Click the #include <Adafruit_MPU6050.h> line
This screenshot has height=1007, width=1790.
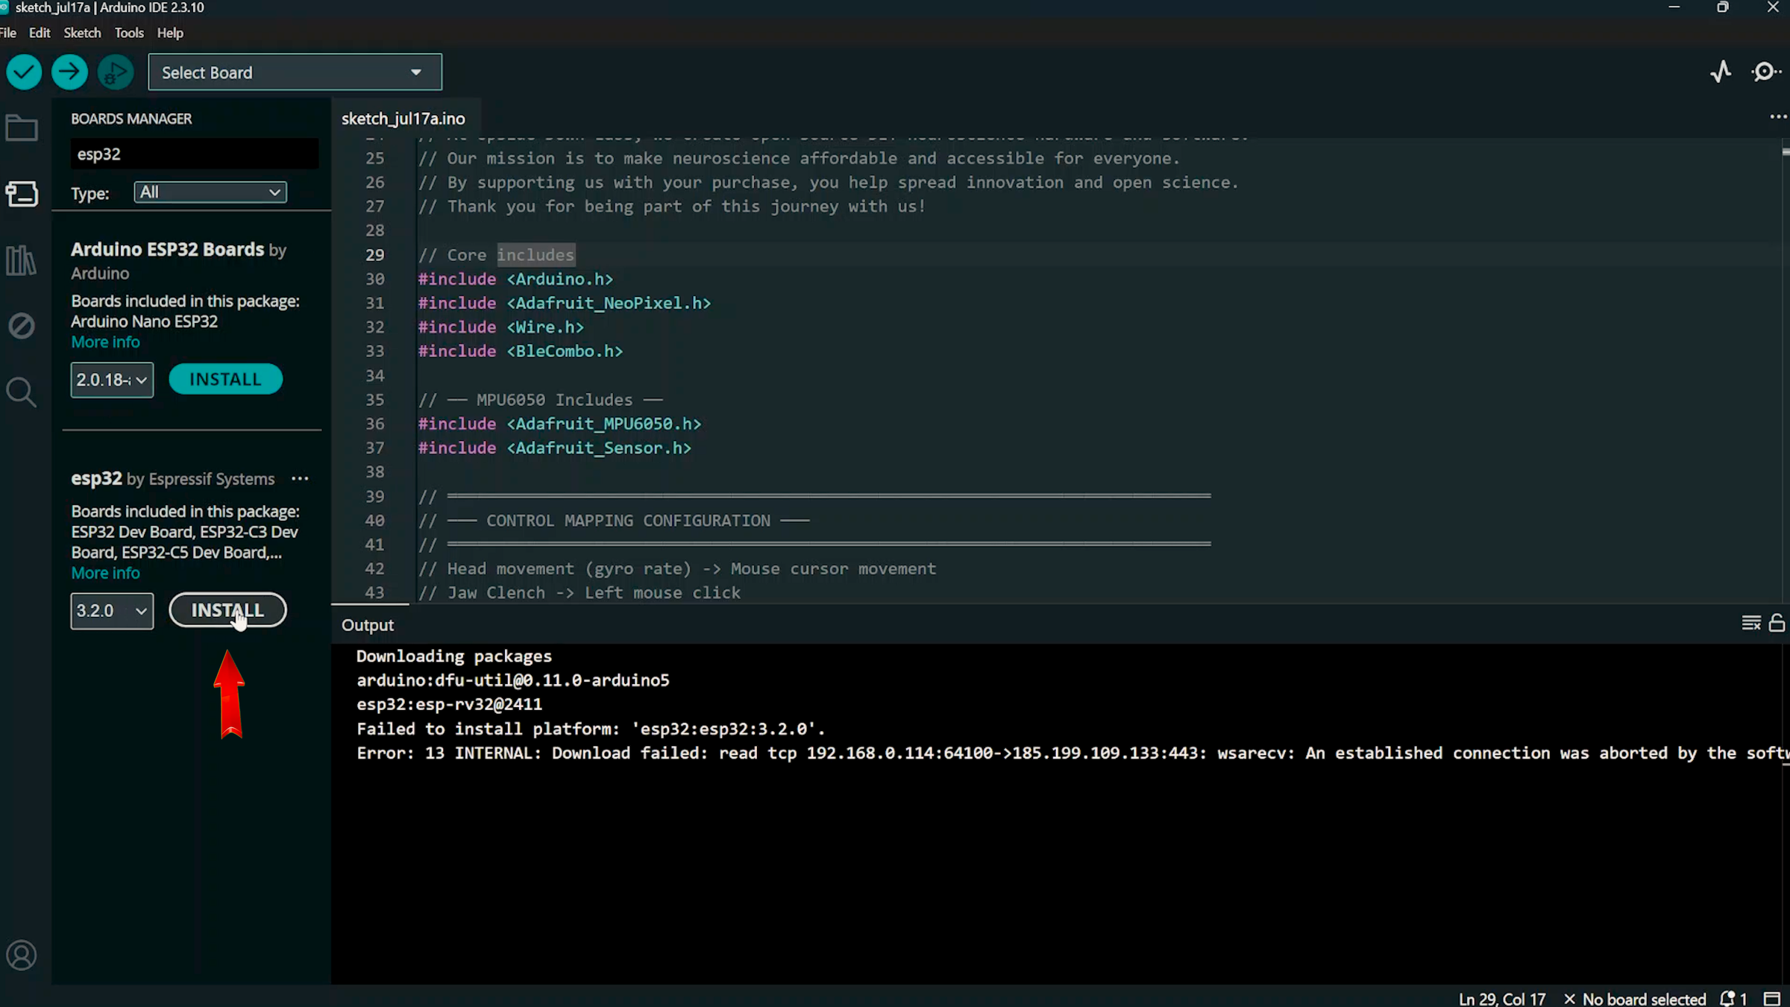(559, 424)
